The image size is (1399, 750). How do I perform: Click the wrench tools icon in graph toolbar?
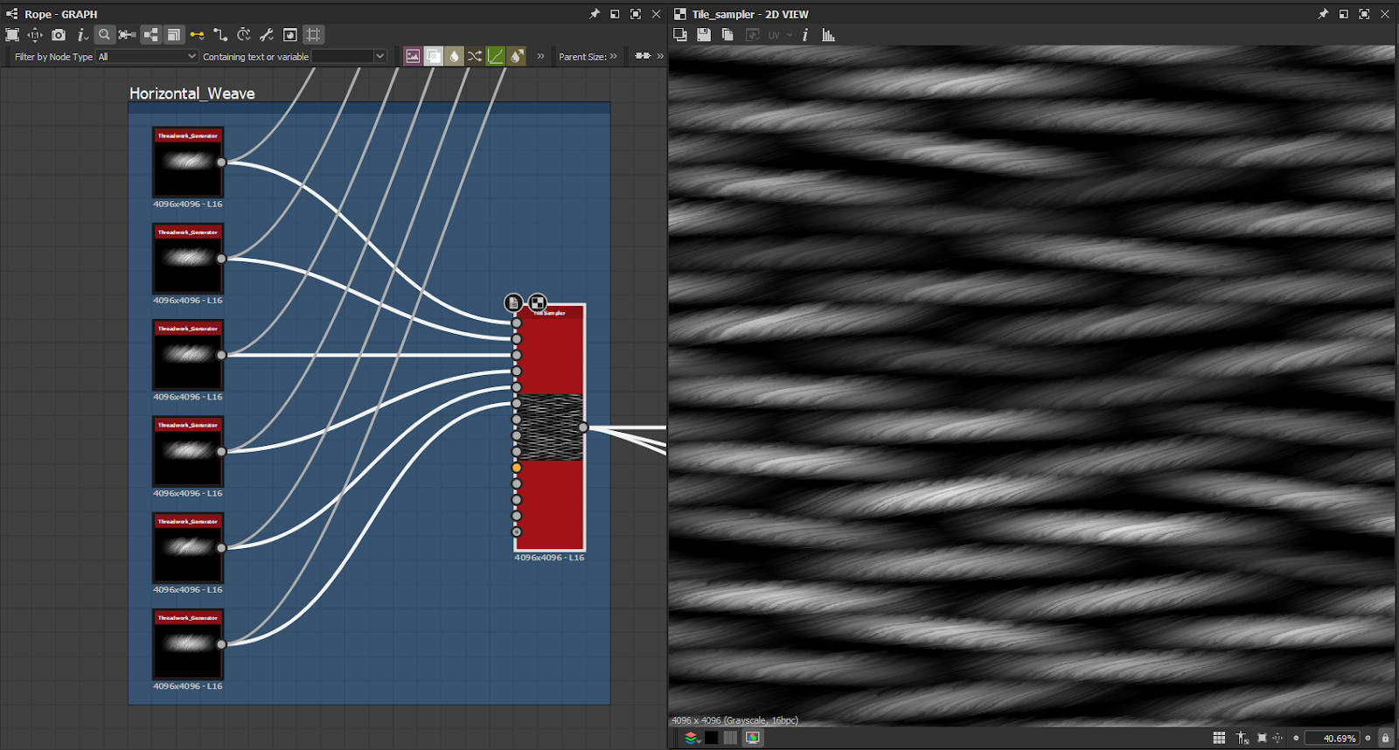click(267, 35)
